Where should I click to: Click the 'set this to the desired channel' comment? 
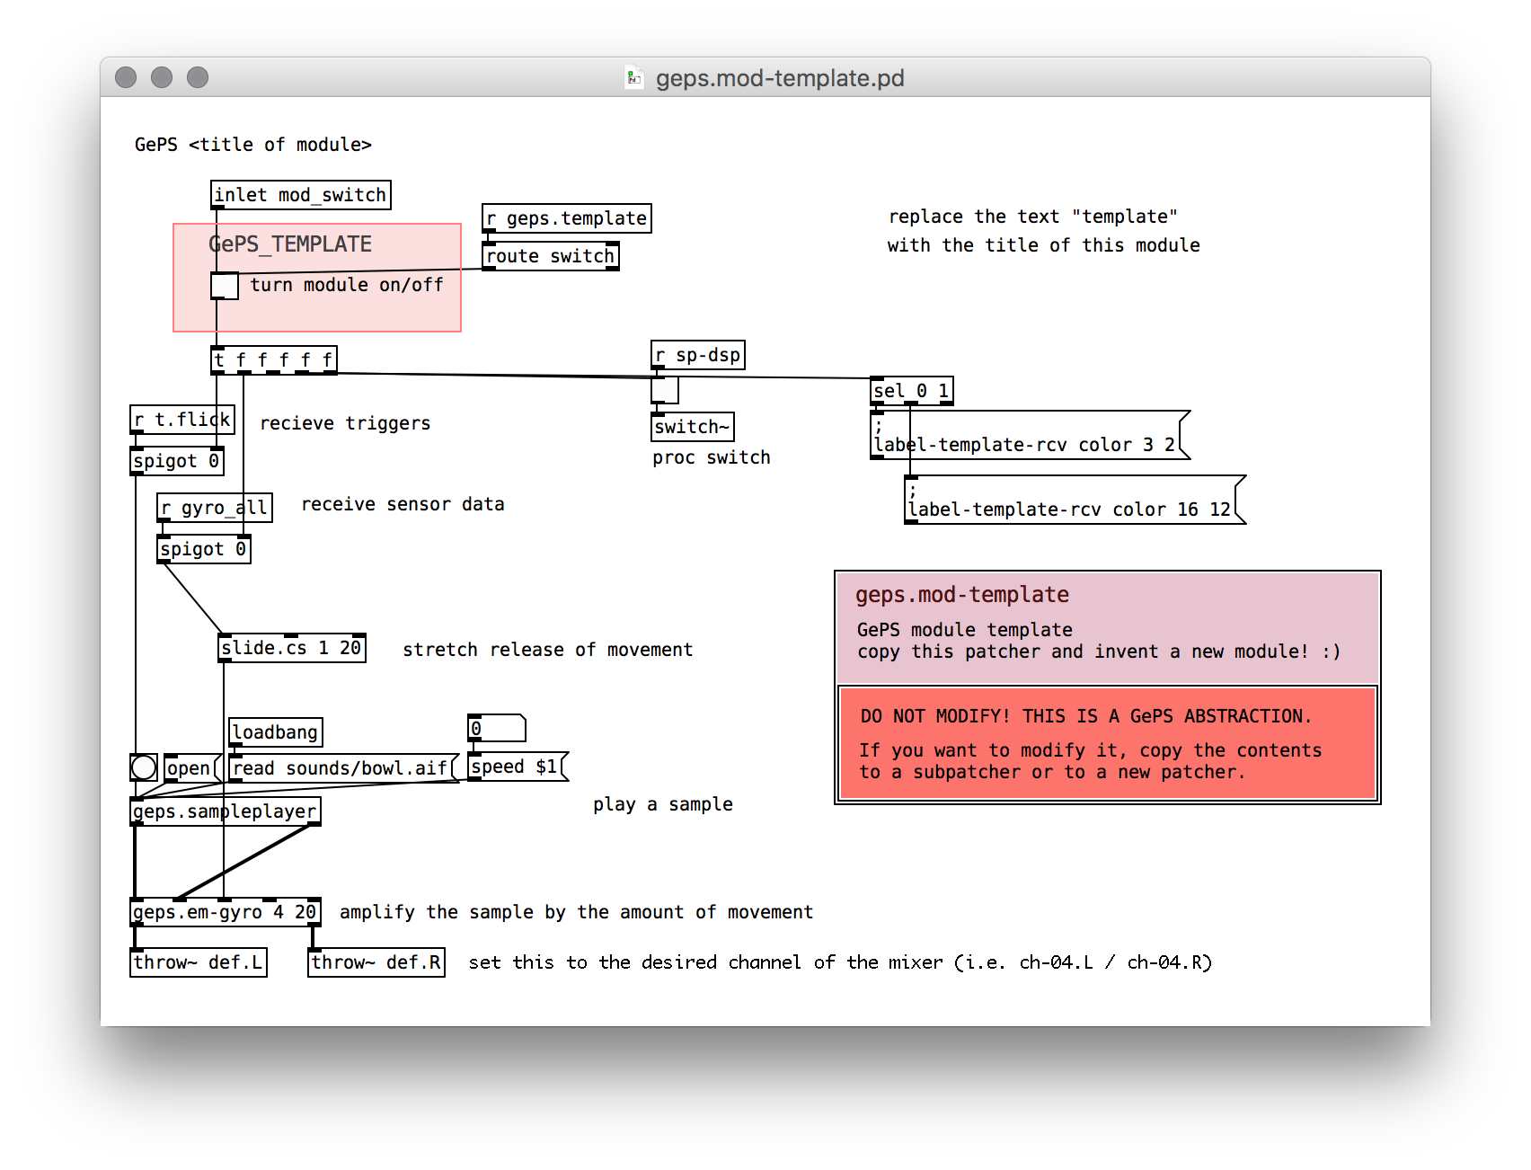coord(840,962)
